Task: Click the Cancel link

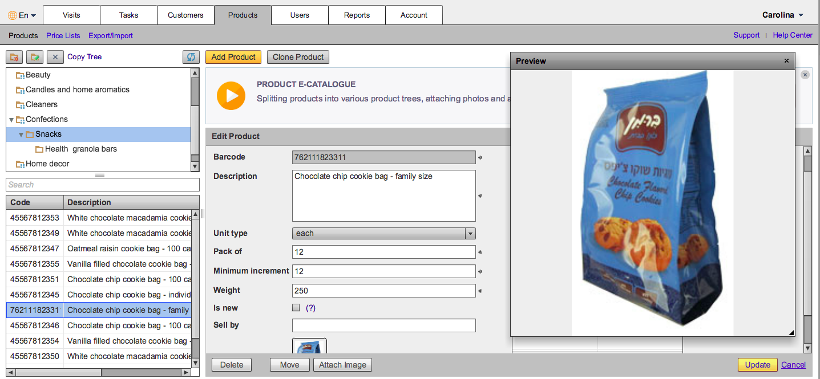Action: (x=793, y=365)
